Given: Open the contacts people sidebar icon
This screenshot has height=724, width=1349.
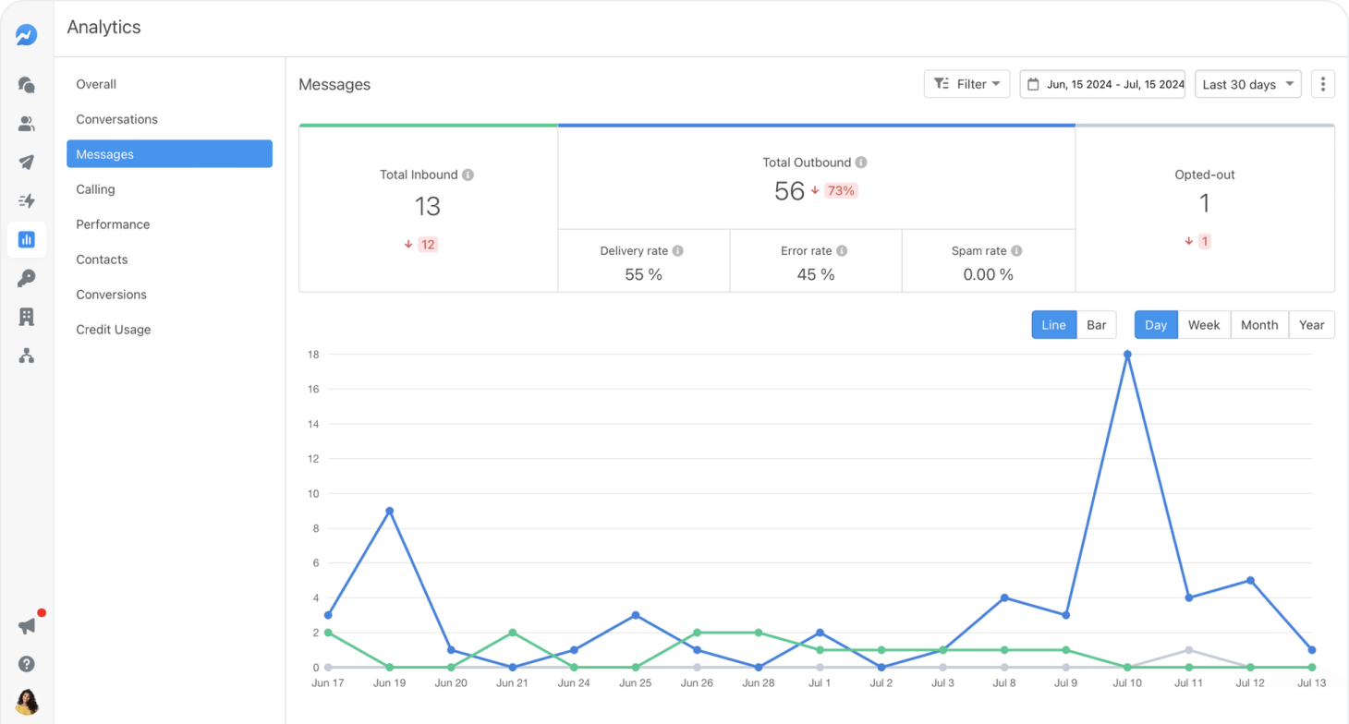Looking at the screenshot, I should [x=26, y=124].
